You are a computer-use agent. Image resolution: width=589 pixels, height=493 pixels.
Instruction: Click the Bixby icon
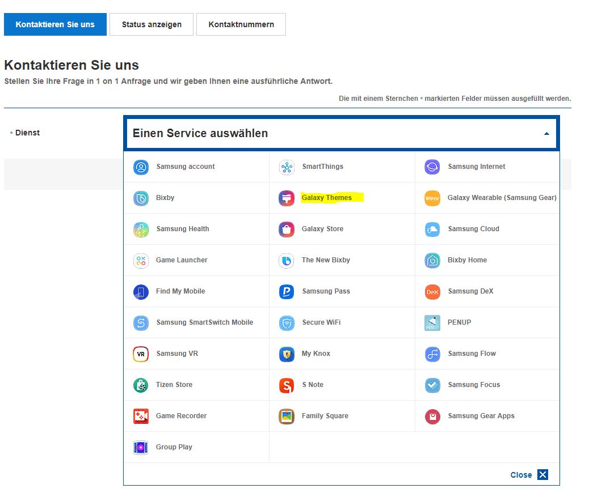coord(141,198)
